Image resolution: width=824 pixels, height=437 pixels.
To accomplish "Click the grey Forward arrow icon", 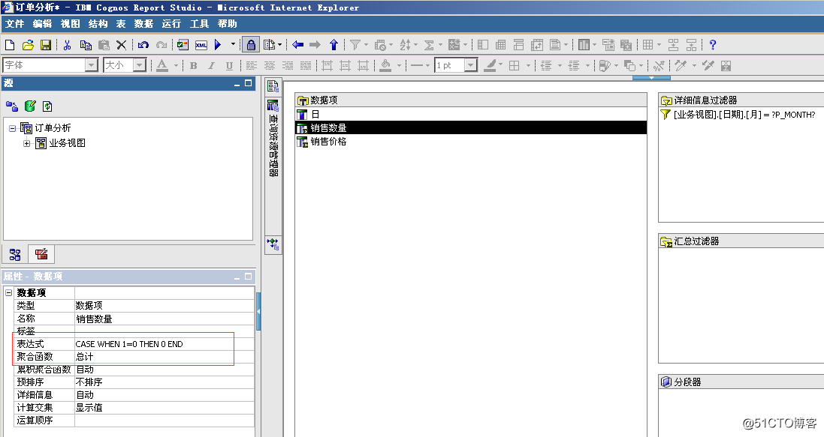I will 315,45.
